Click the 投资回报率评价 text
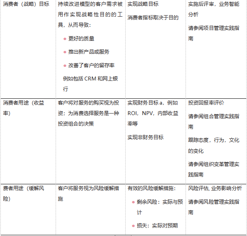 (206, 103)
